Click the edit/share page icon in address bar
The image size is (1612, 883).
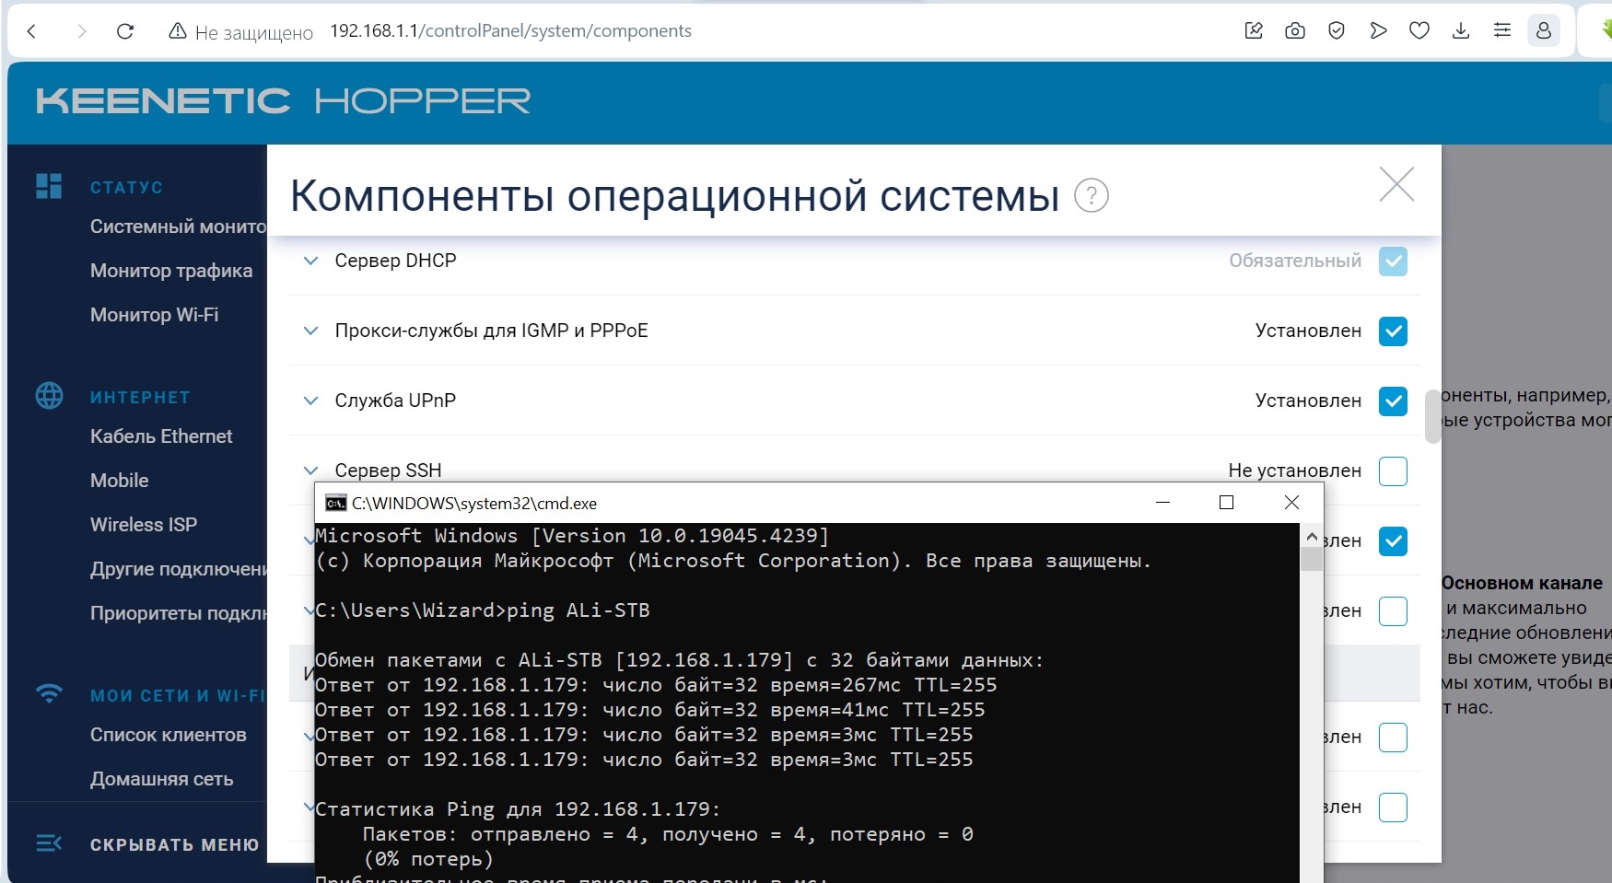click(x=1254, y=31)
